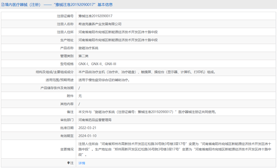The width and height of the screenshot is (277, 168).
Task: Click the 适用范围/预期用途 row label
Action: [60, 80]
